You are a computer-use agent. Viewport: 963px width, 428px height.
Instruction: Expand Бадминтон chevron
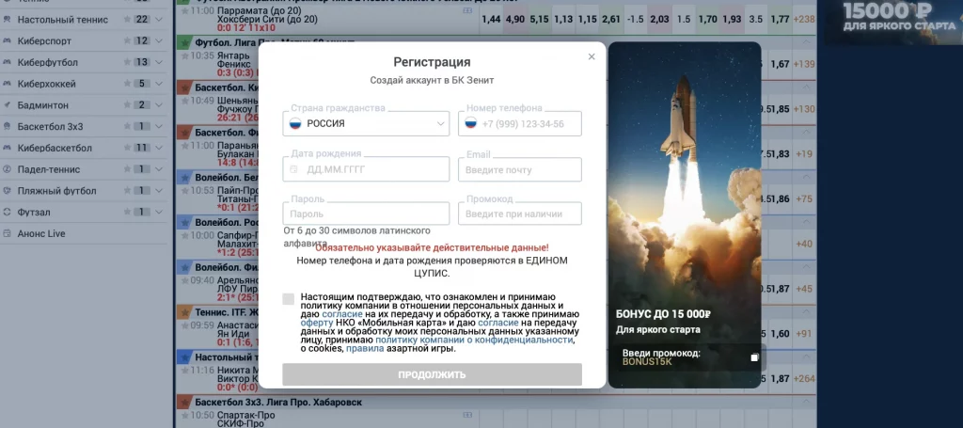tap(159, 105)
